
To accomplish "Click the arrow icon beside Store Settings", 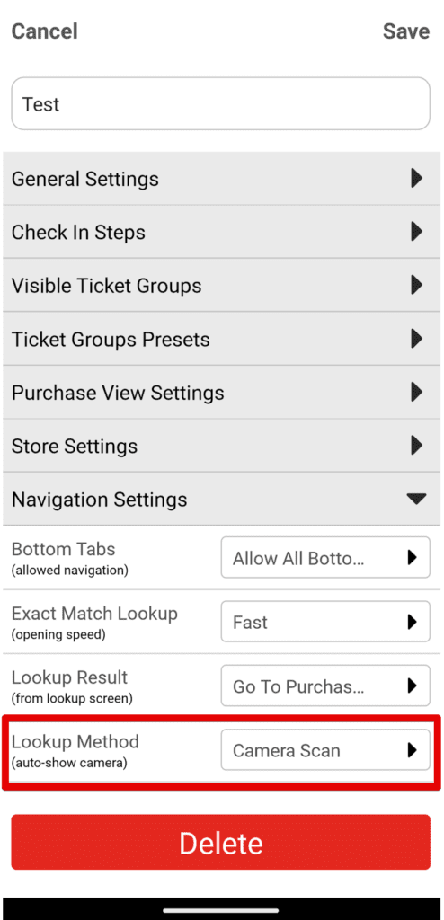I will [x=416, y=445].
